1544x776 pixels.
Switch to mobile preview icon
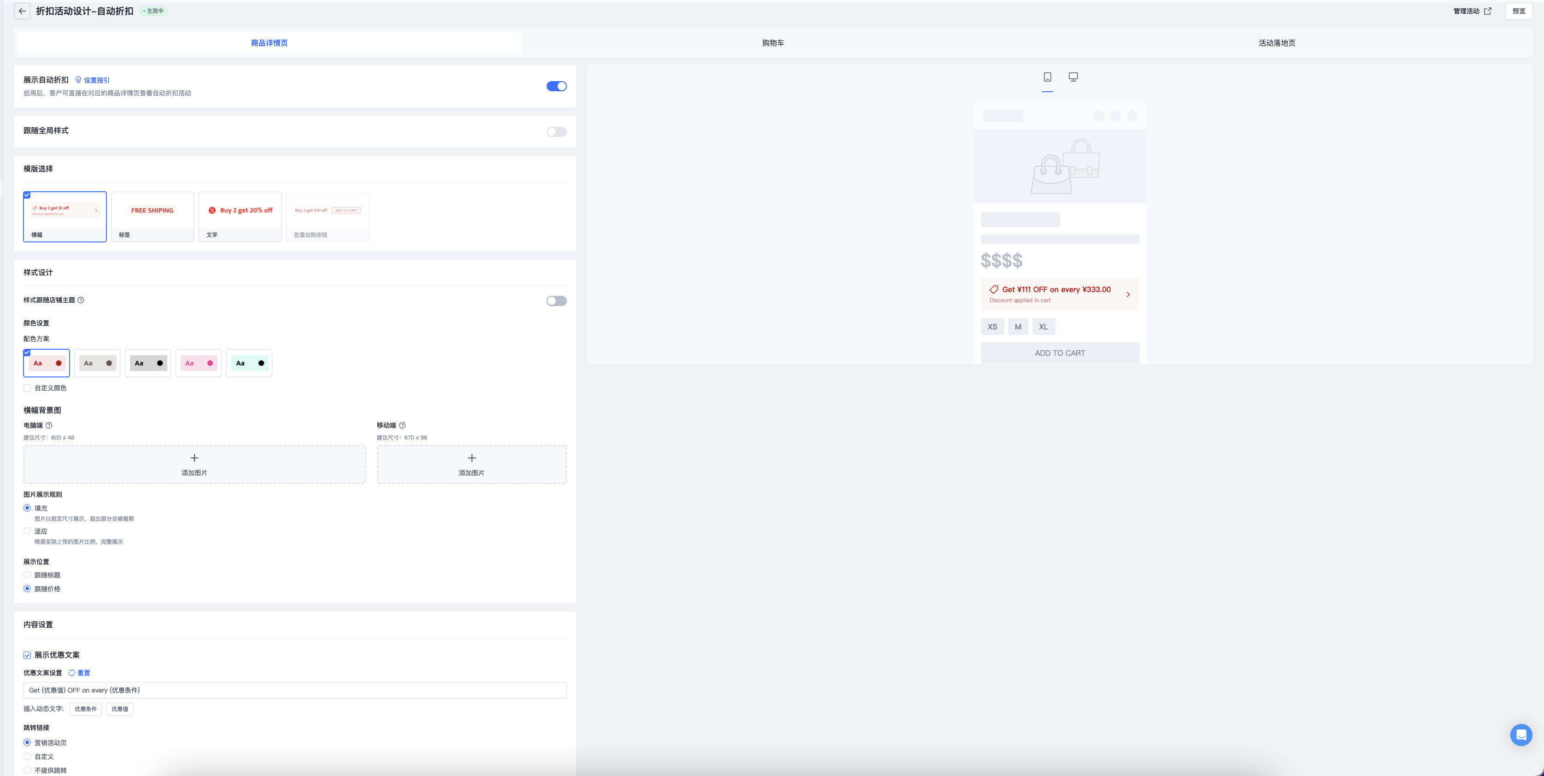[1047, 76]
